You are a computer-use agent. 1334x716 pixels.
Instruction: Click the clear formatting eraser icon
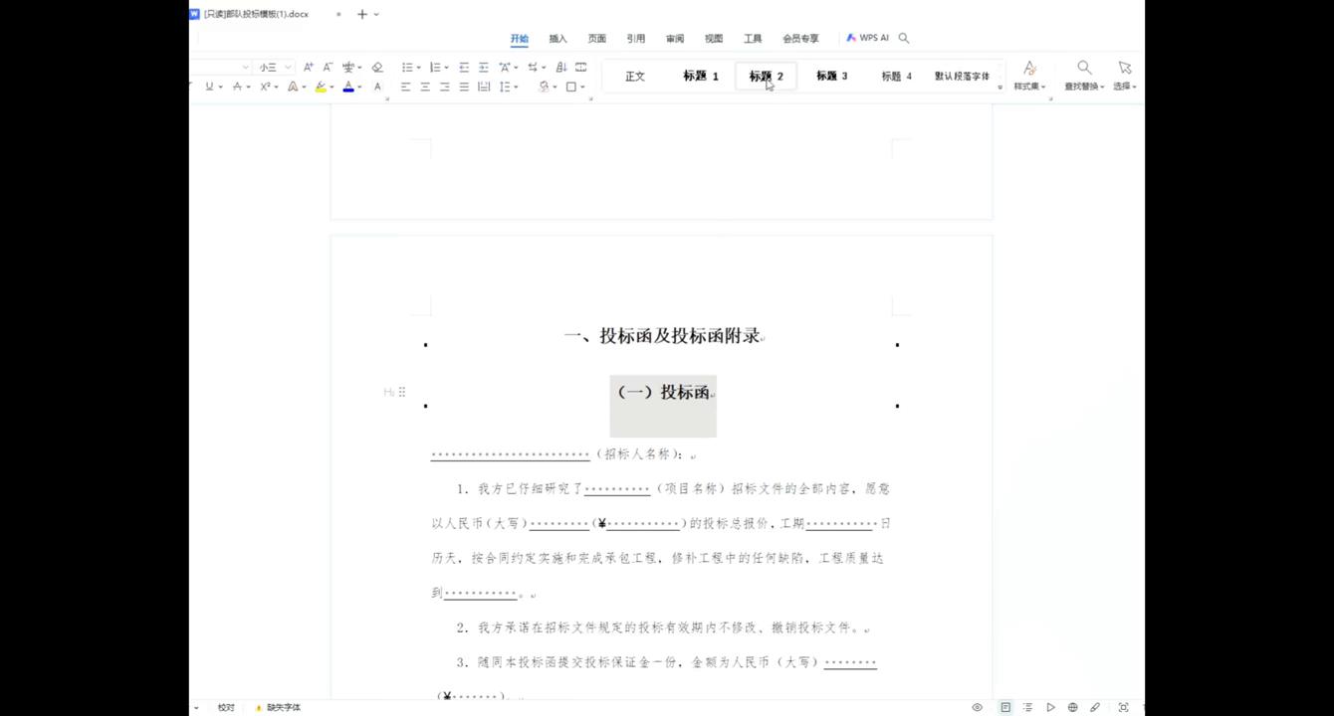point(377,67)
